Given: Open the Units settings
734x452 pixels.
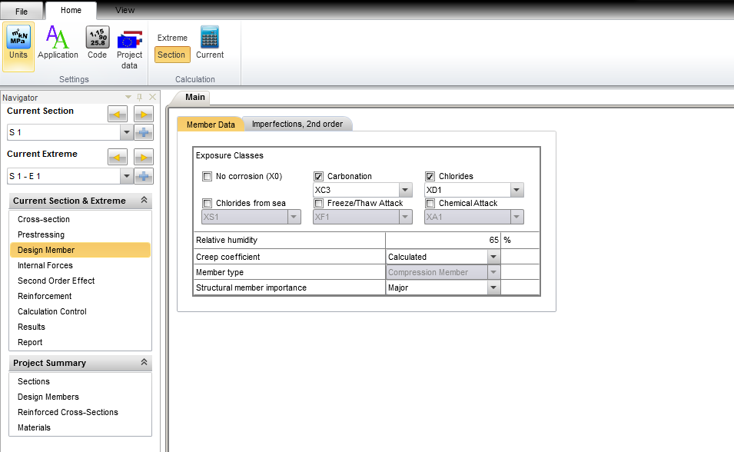Looking at the screenshot, I should (17, 42).
